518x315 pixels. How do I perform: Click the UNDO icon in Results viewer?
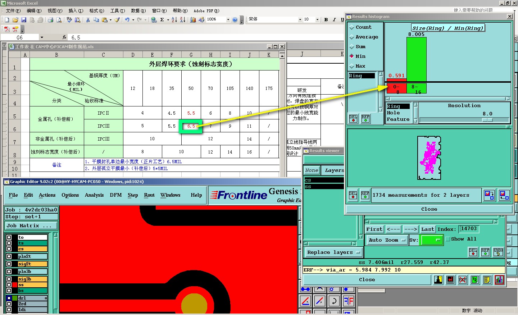pos(498,252)
